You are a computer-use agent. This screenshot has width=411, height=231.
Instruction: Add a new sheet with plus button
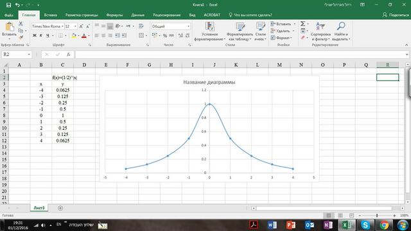click(x=60, y=208)
